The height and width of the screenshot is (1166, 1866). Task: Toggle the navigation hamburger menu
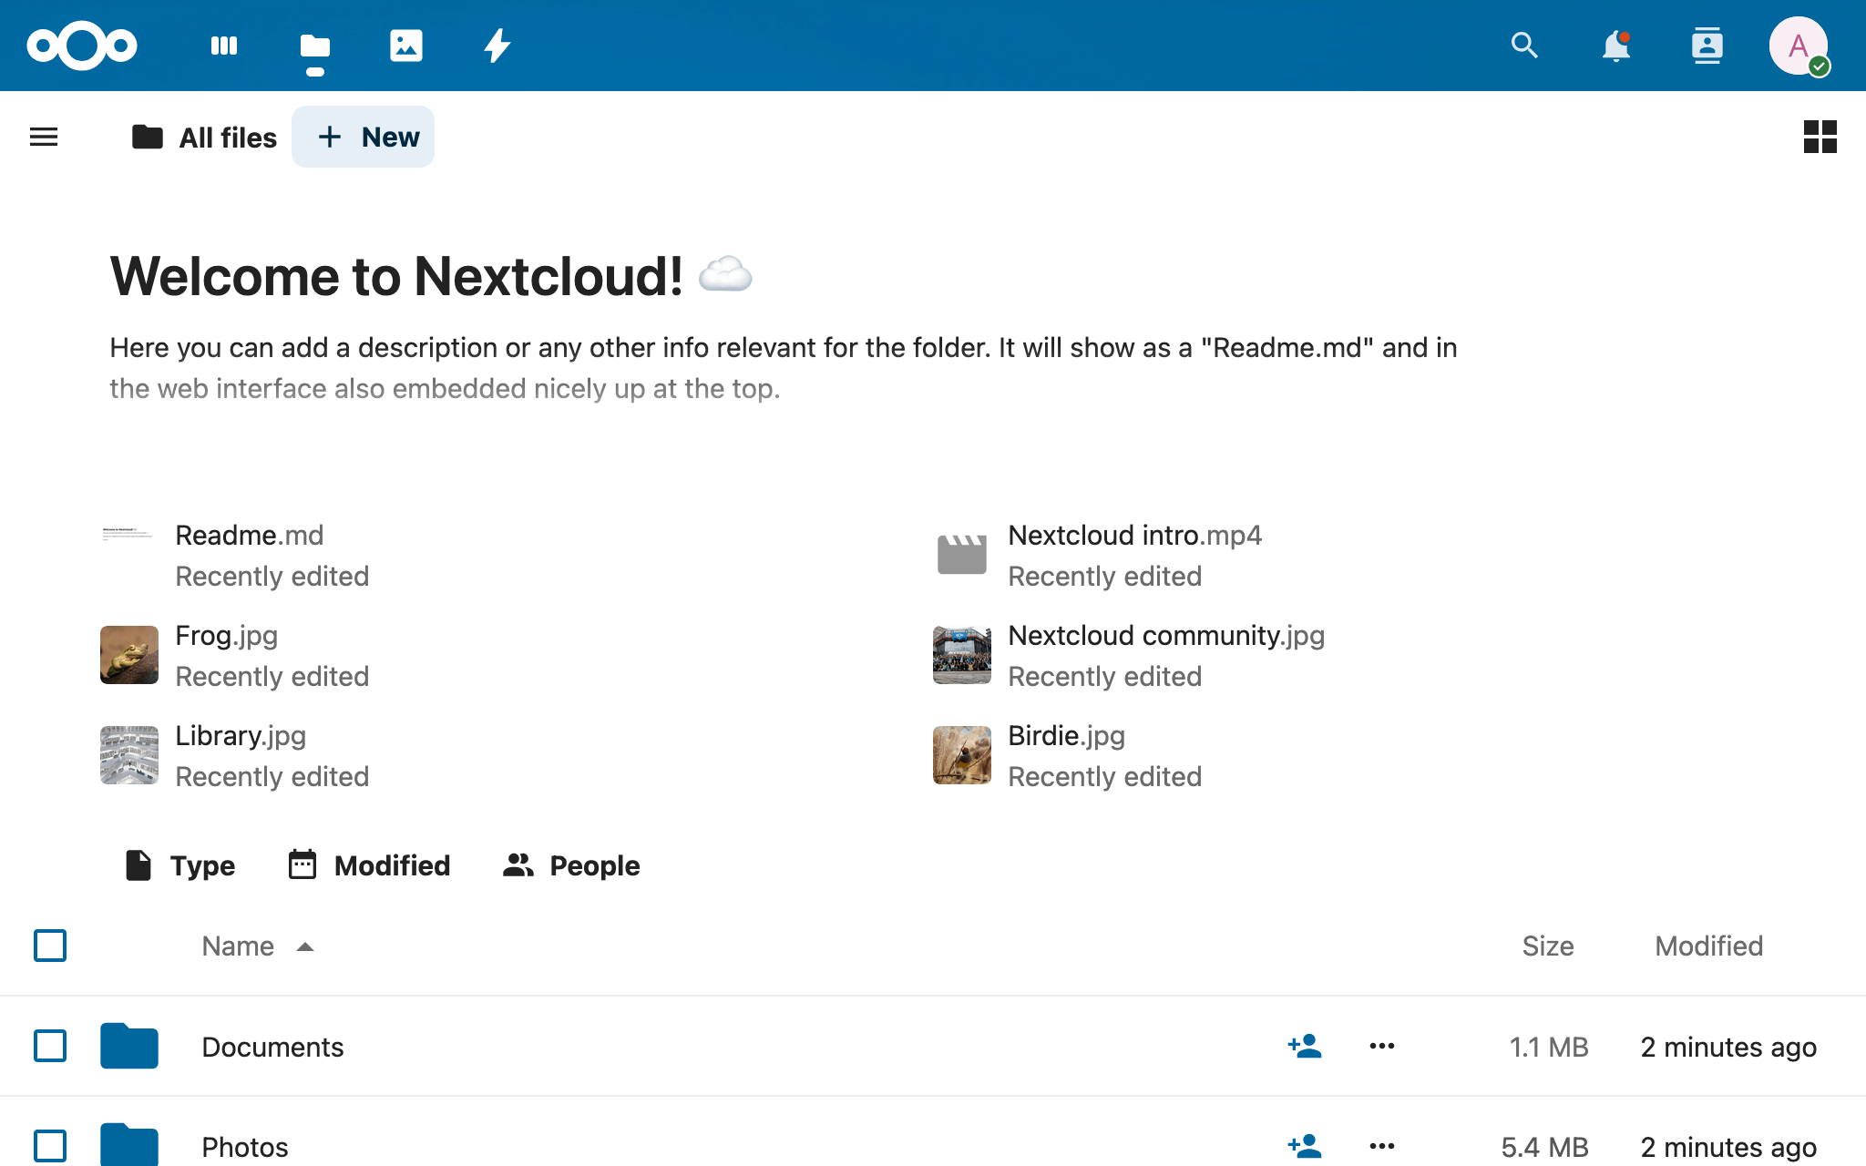[44, 137]
